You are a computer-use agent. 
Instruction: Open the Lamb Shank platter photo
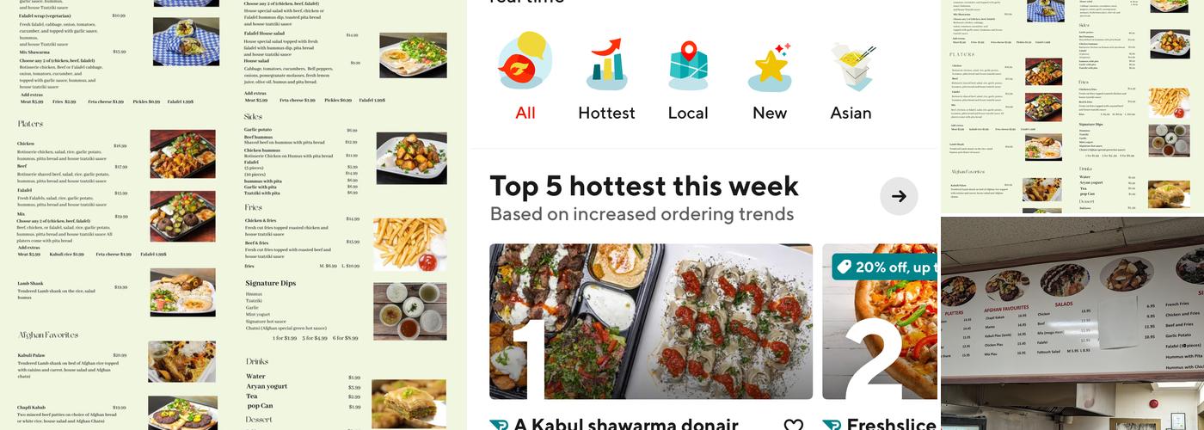pos(182,292)
